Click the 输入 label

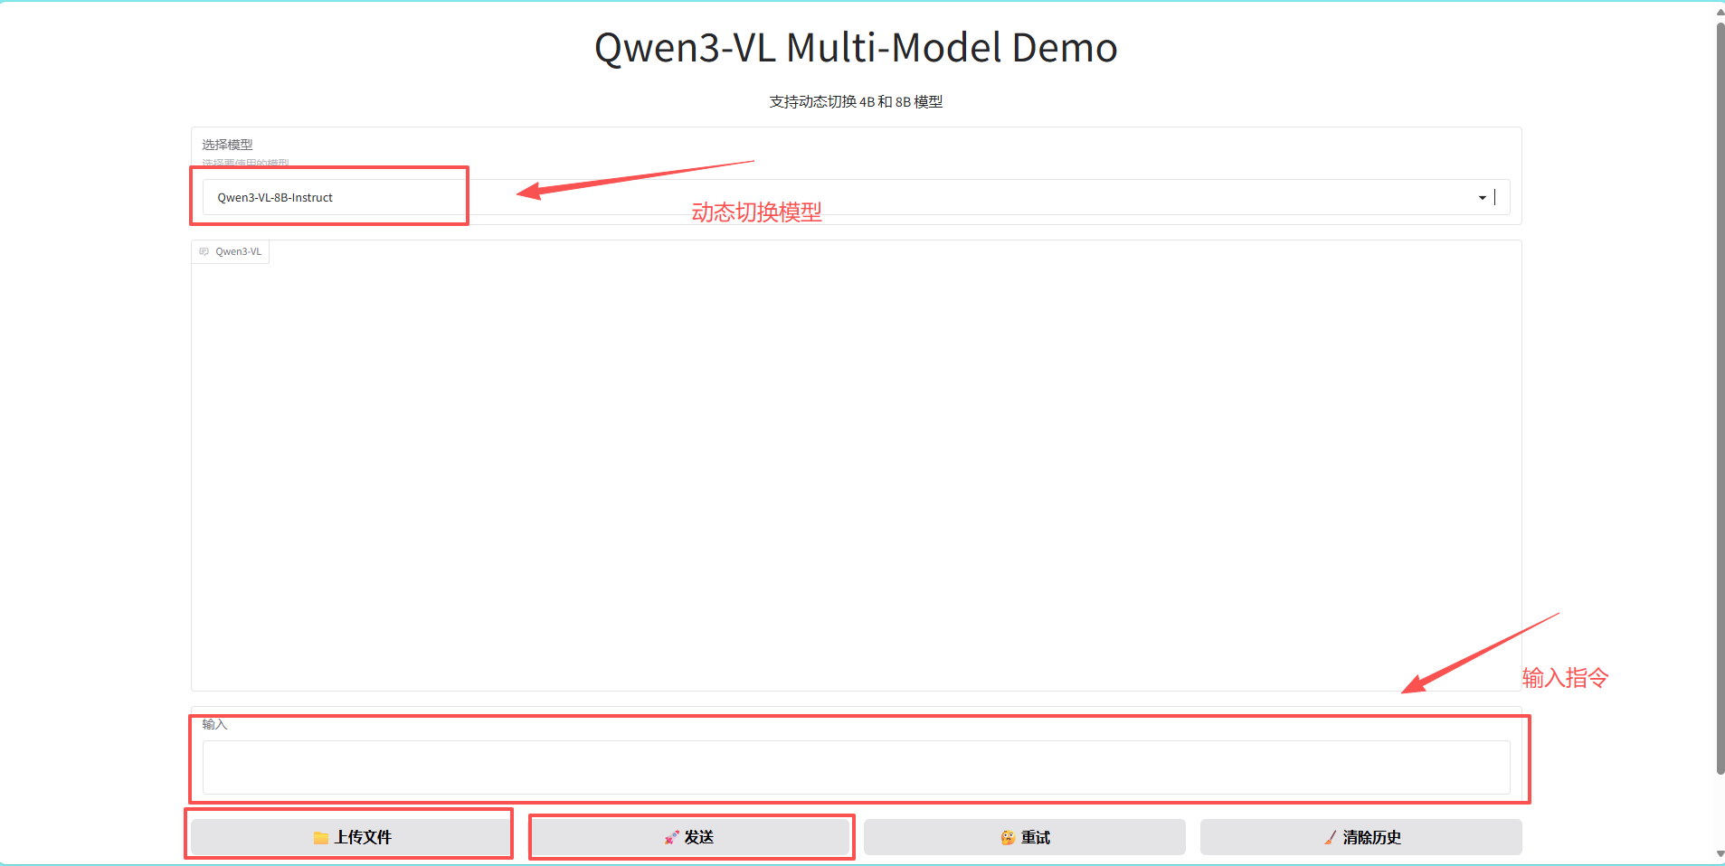click(214, 725)
